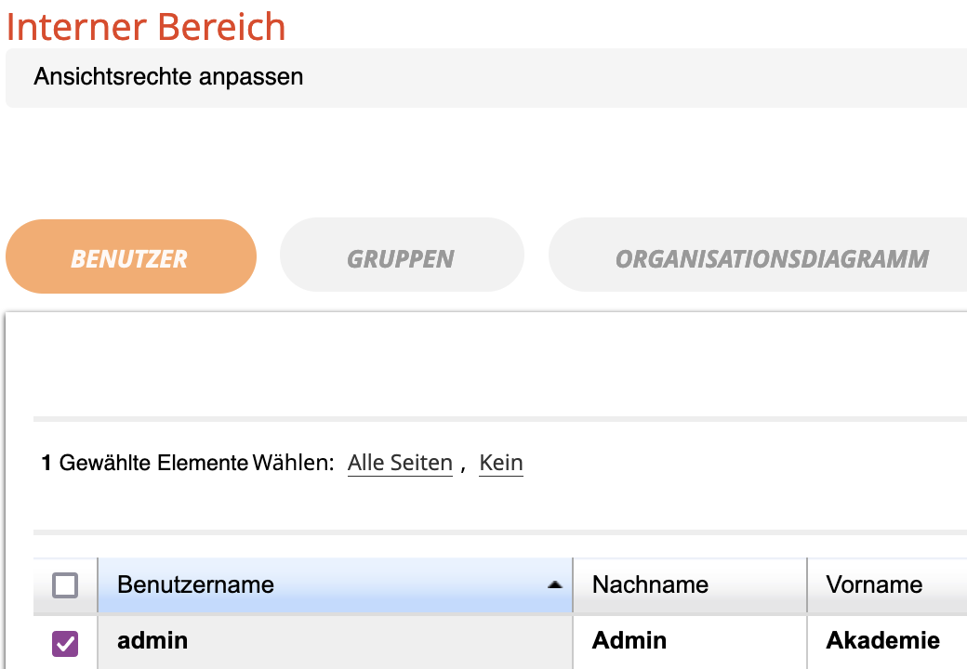This screenshot has width=967, height=669.
Task: Sort table by Vorname column
Action: coord(874,585)
